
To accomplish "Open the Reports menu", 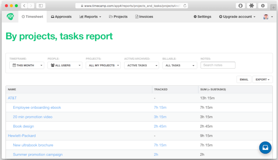I will point(90,17).
